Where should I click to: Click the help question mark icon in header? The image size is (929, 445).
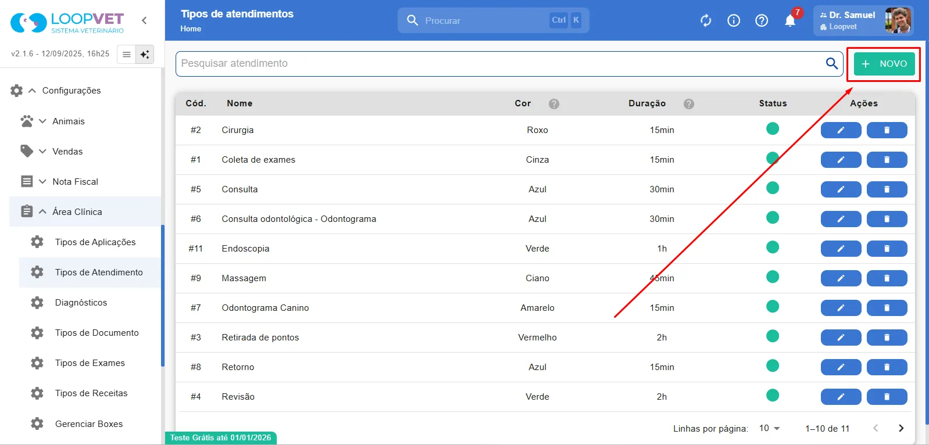pos(762,21)
